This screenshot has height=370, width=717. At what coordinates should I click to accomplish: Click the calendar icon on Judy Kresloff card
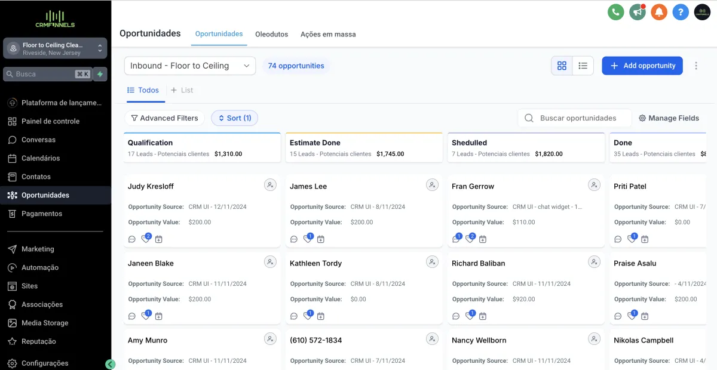pyautogui.click(x=158, y=239)
